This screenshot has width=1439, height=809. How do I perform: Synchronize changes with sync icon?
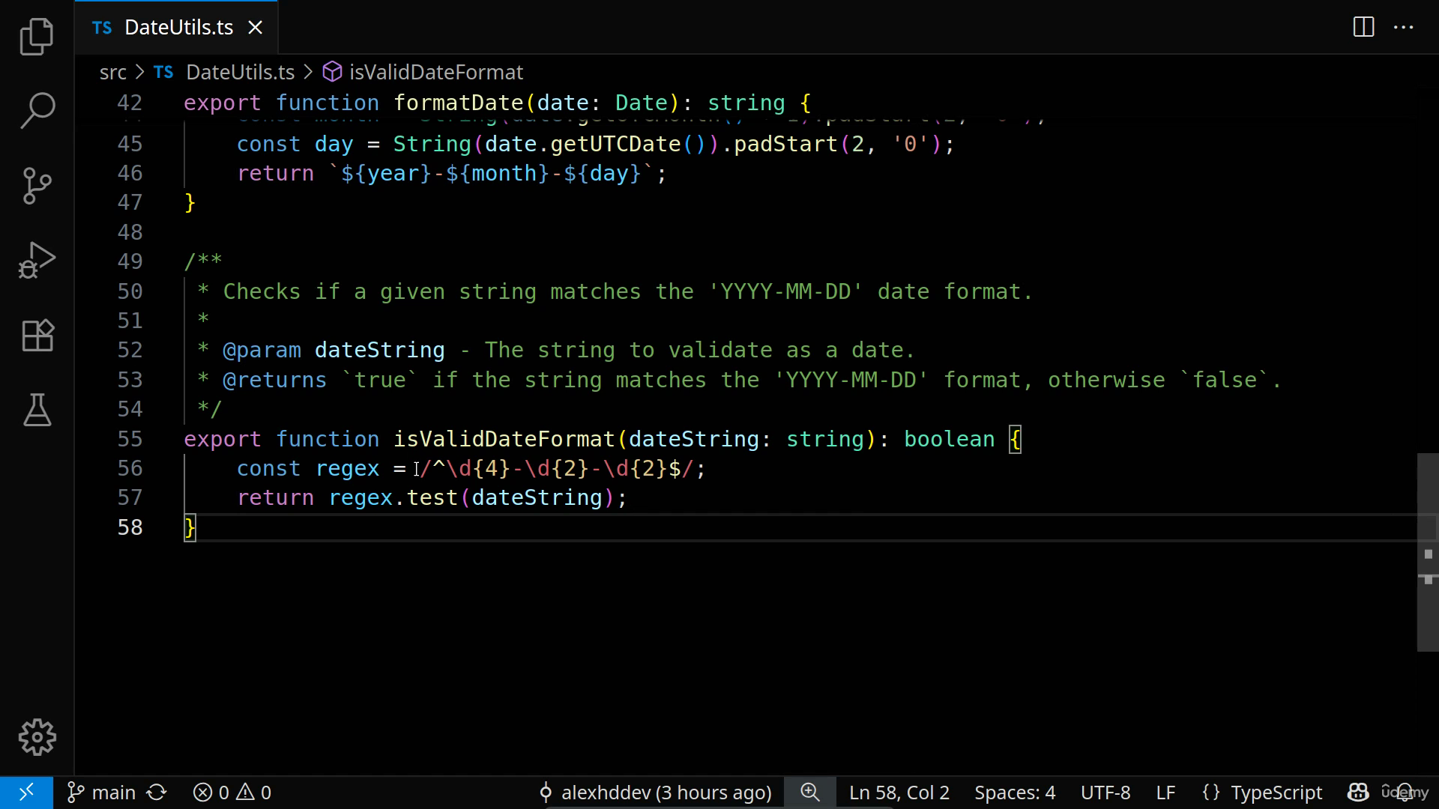[x=157, y=793]
